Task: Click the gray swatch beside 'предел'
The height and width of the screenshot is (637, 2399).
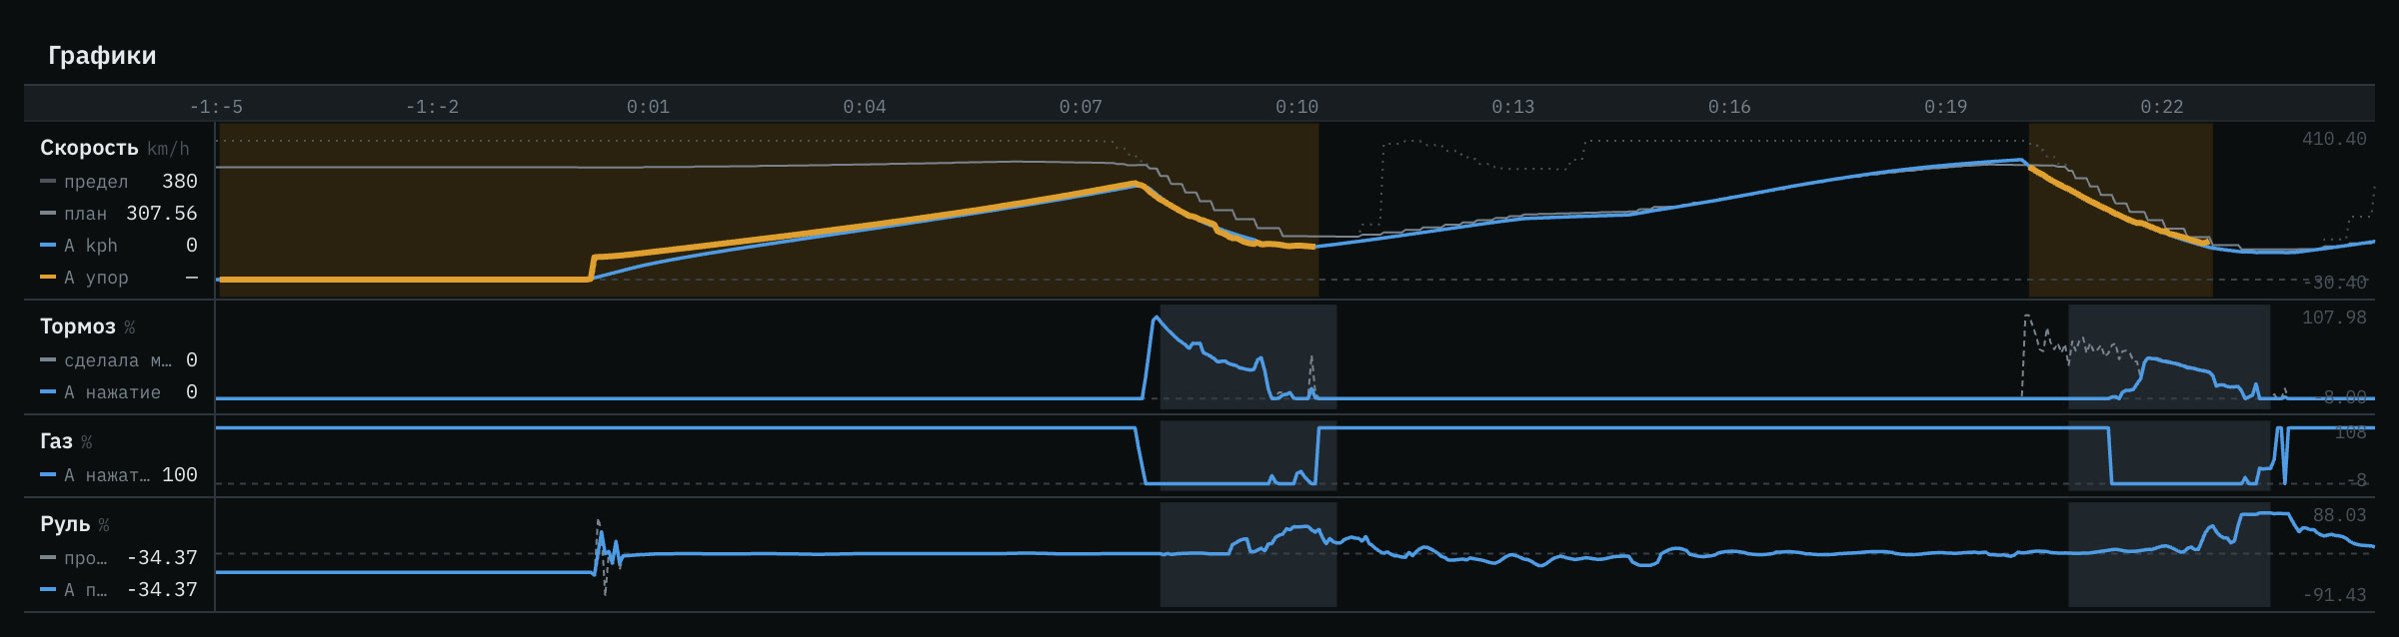Action: click(48, 182)
